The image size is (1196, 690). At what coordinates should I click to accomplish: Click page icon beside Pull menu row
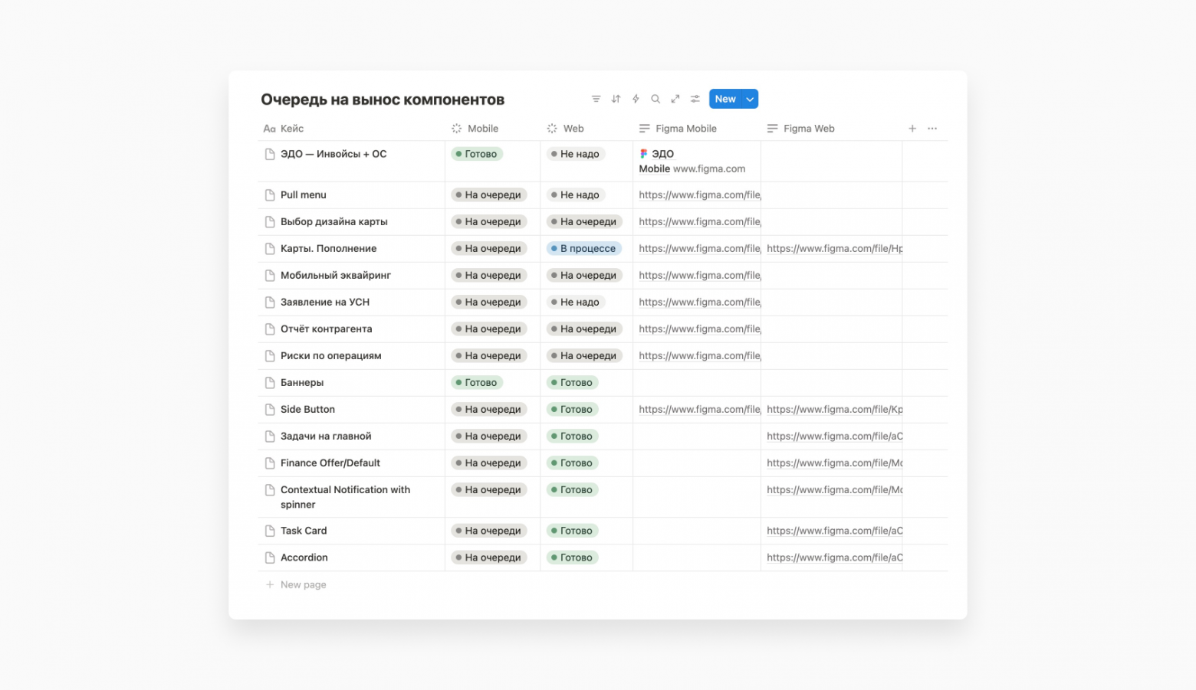click(x=270, y=195)
